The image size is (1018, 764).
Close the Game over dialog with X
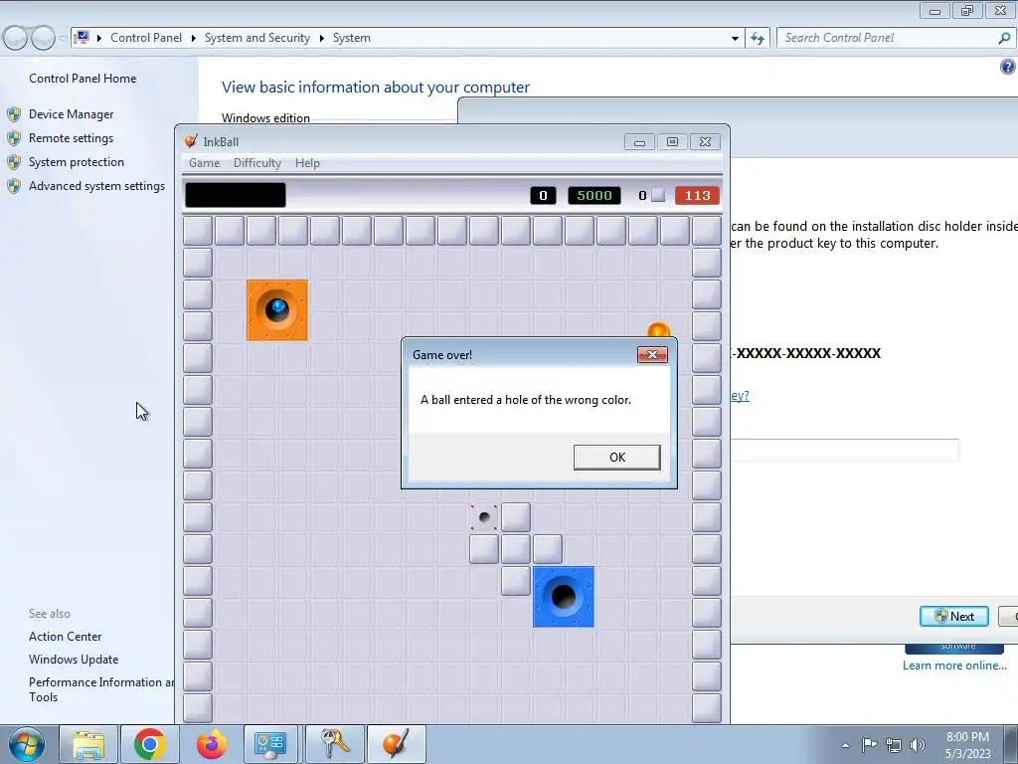pyautogui.click(x=652, y=354)
